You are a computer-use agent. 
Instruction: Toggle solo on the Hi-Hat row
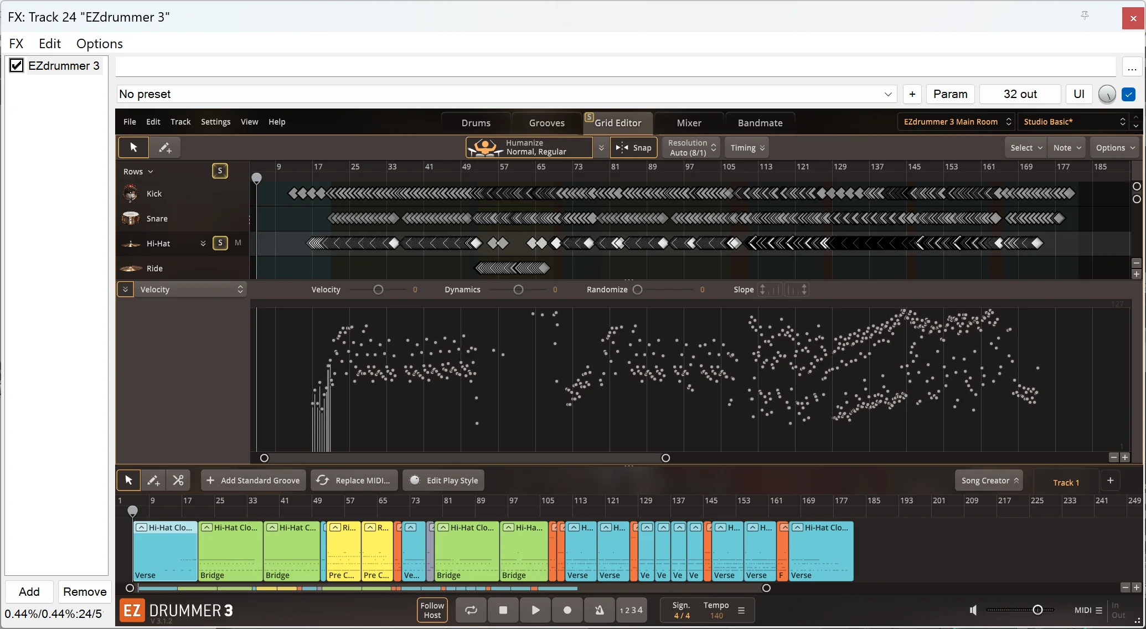(220, 243)
